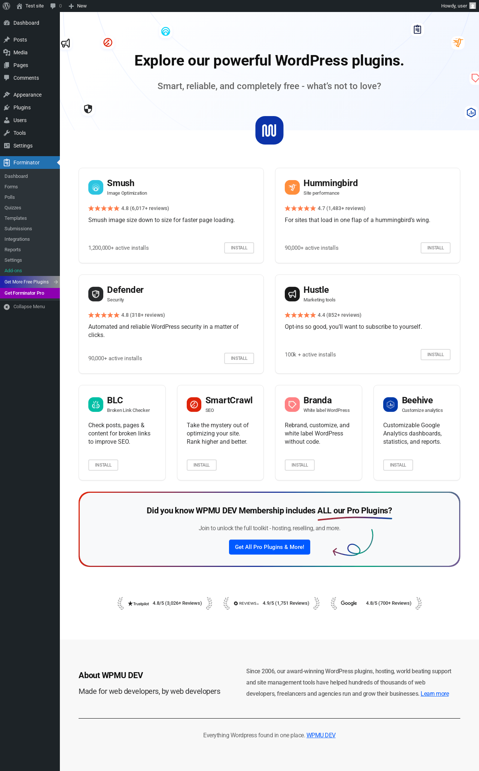Select the Forminator menu item
Screen dimensions: 479x771
point(30,163)
